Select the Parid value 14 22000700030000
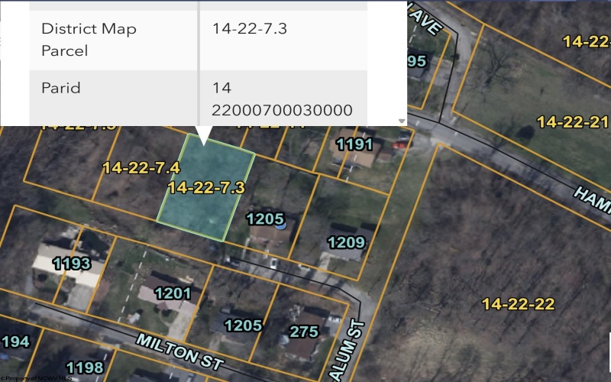This screenshot has height=382, width=611. click(x=282, y=99)
